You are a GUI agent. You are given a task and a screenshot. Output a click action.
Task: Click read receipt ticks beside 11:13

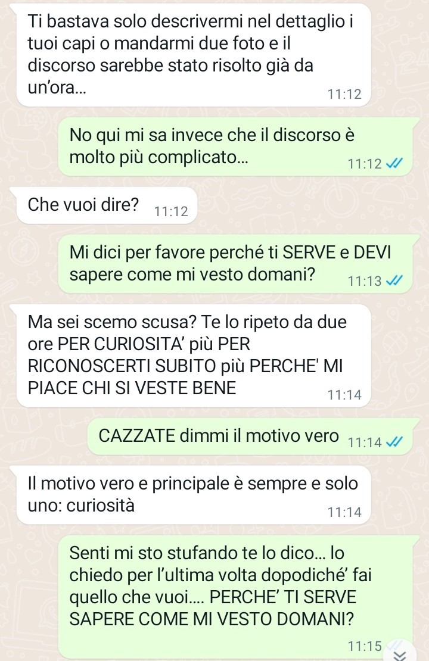click(x=394, y=280)
